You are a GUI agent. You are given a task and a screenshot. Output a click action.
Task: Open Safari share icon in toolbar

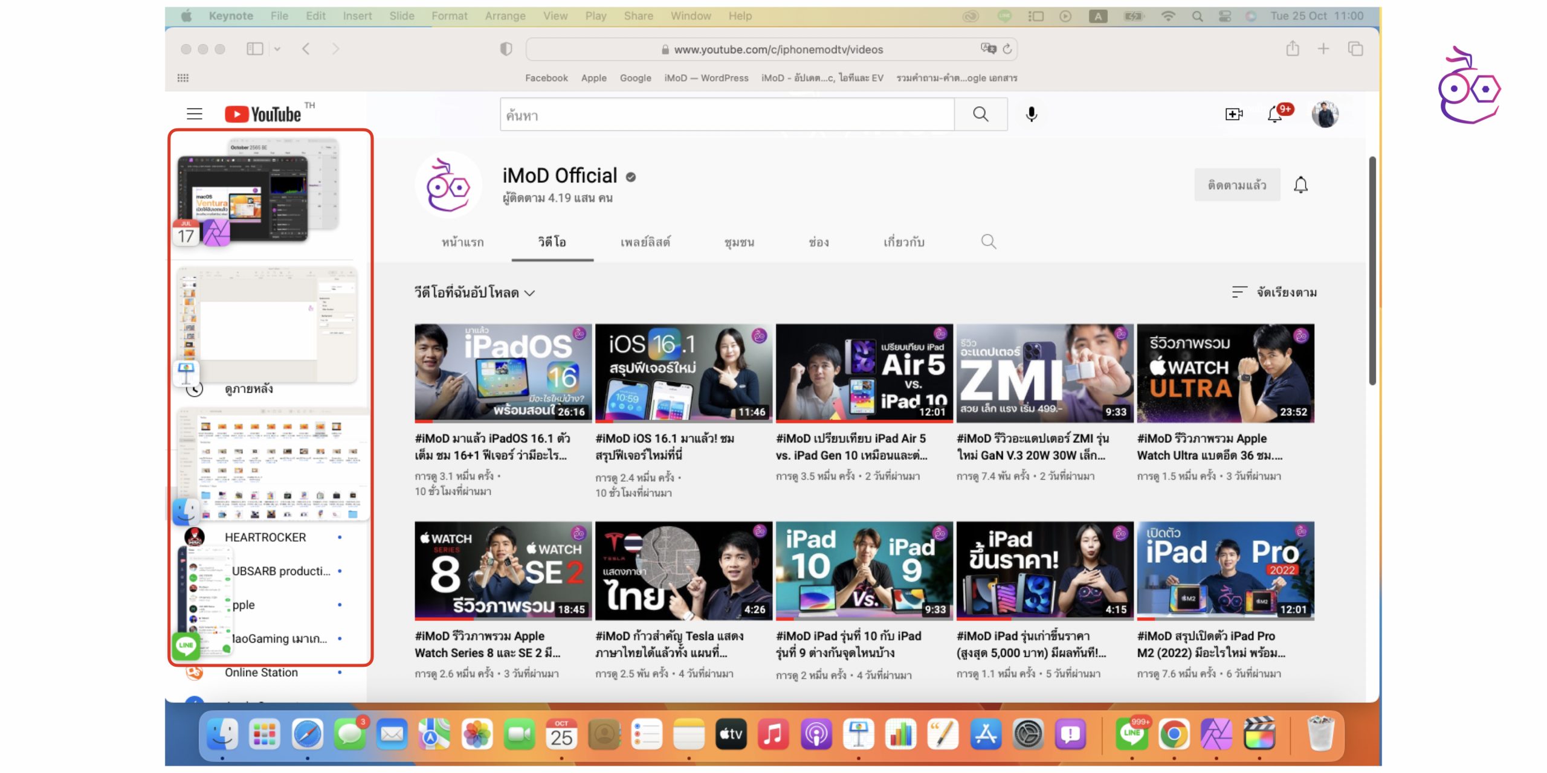click(x=1292, y=49)
